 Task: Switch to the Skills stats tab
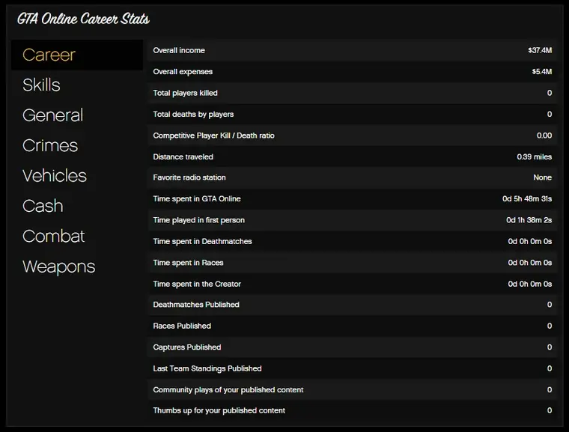point(42,85)
